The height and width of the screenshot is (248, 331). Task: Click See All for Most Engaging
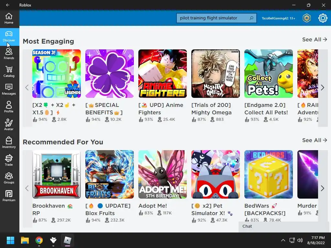(x=314, y=39)
